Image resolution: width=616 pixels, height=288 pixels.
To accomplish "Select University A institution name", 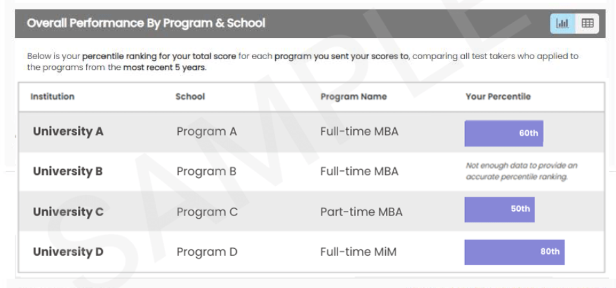I will point(68,132).
